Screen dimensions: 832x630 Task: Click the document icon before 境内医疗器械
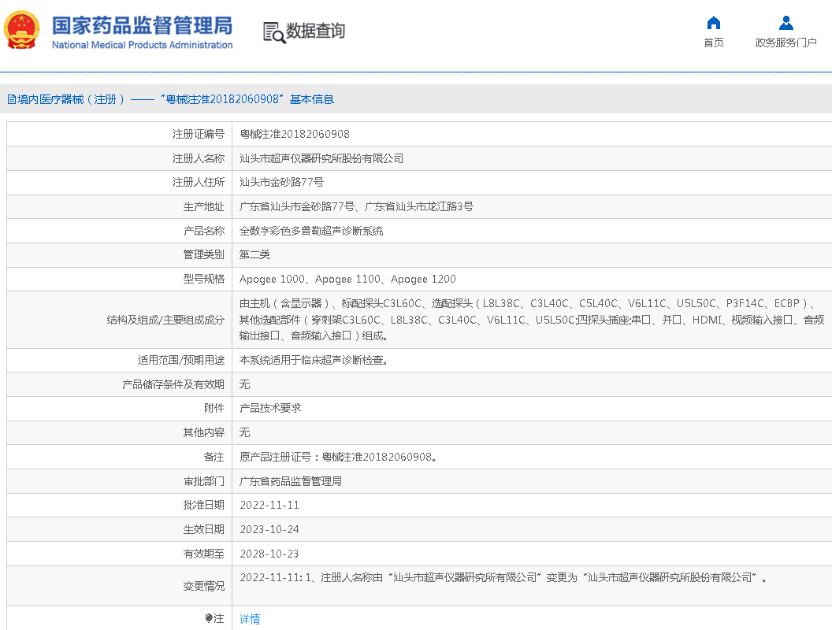[x=11, y=99]
